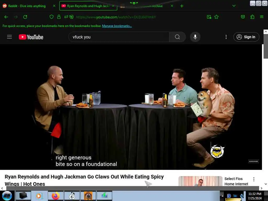Screen dimensions: 268x201
Task: Click the horizontal scrollbar left arrow
Action: 2,188
